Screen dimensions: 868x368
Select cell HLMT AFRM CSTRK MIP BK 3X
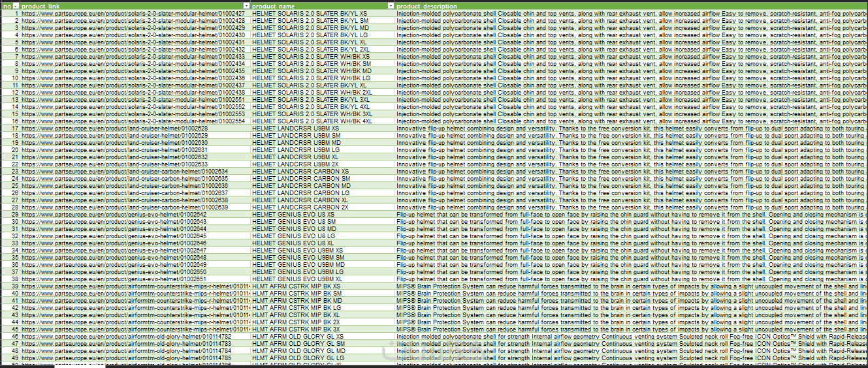point(323,329)
